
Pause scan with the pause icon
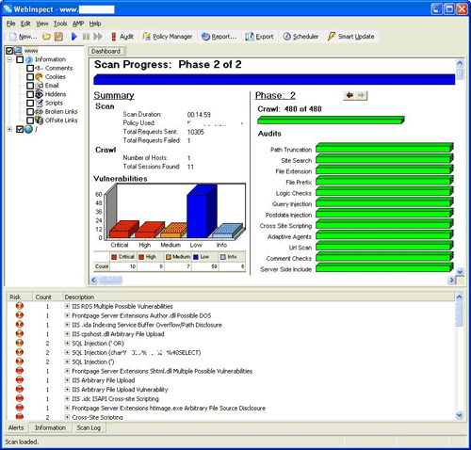(x=86, y=37)
